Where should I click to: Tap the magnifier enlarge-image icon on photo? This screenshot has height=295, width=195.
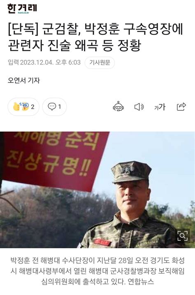click(182, 236)
